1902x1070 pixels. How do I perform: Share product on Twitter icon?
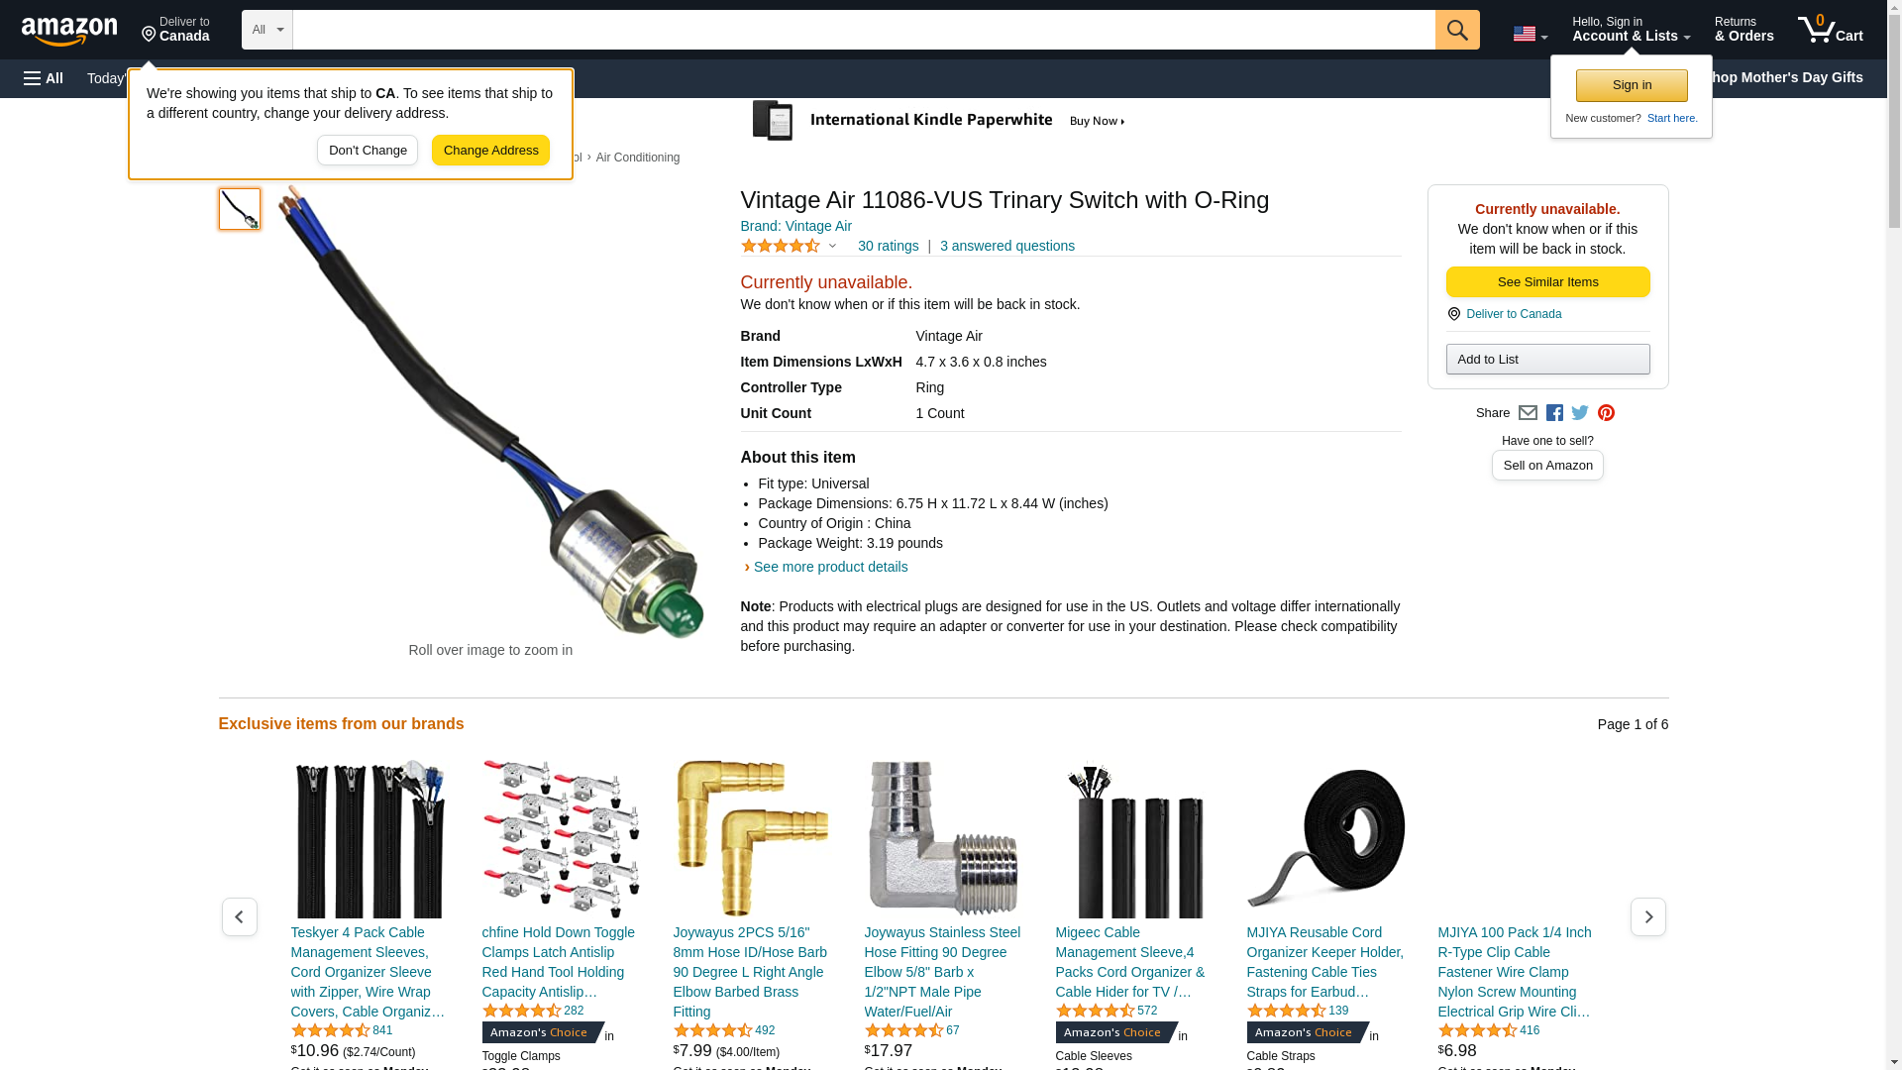[x=1580, y=413]
